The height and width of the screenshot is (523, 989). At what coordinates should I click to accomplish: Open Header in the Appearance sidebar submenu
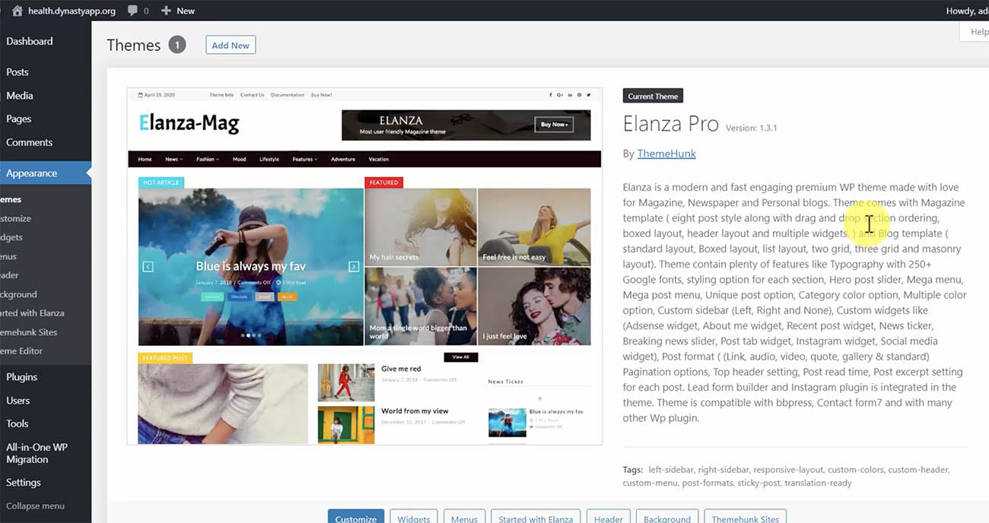click(9, 275)
